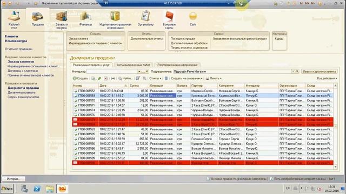The image size is (346, 194).
Task: Click the green pencil edit icon
Action: 99,78
